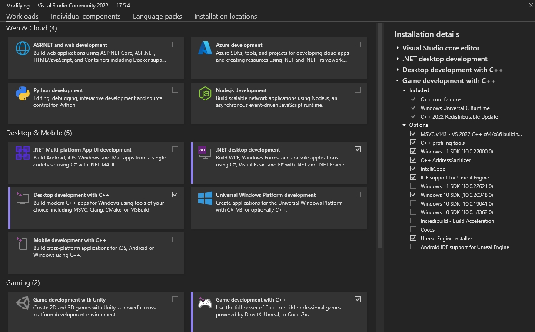Click the Python development logo icon
This screenshot has height=332, width=535.
pyautogui.click(x=23, y=93)
